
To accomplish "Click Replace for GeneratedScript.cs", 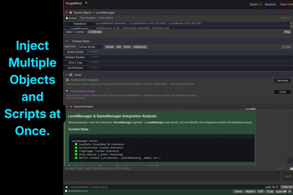I will [x=250, y=192].
